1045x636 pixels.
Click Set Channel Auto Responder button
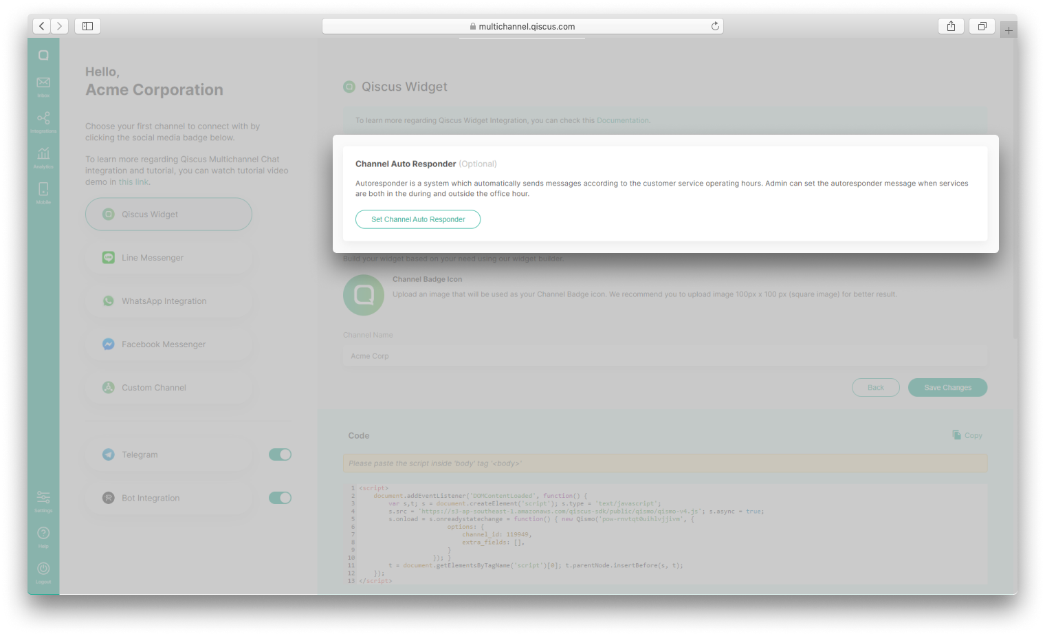pyautogui.click(x=418, y=219)
